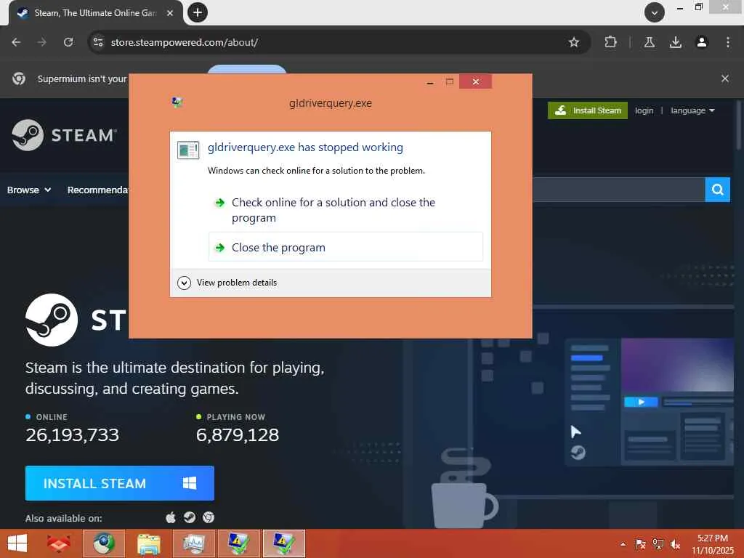Click the blue store search magnifier button
This screenshot has height=558, width=744.
[717, 190]
